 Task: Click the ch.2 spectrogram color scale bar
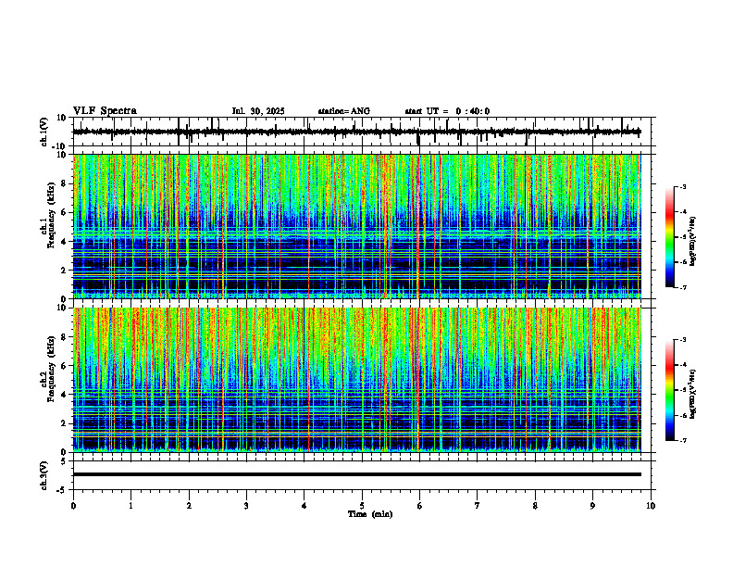point(670,390)
